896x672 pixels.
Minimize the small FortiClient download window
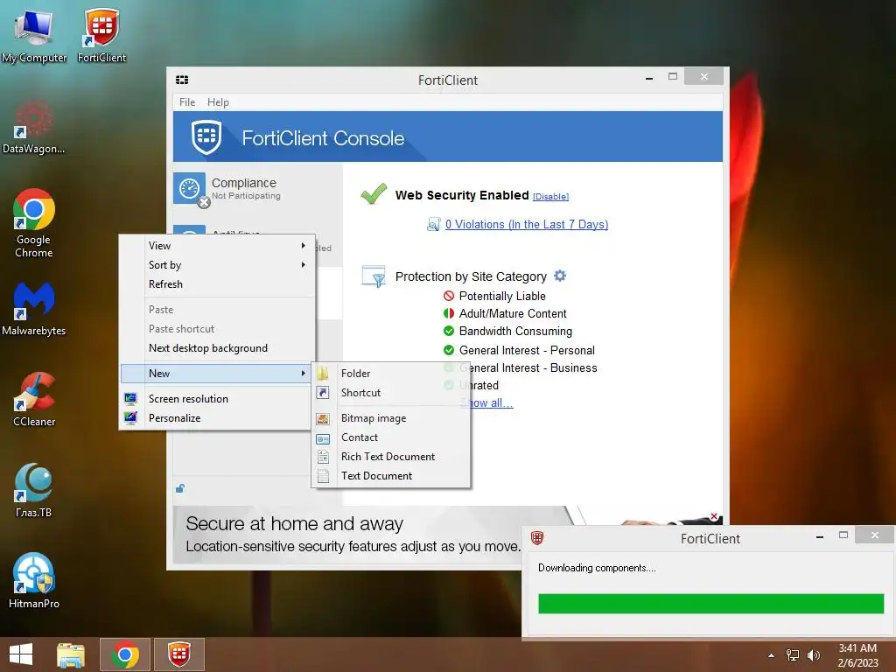(820, 536)
